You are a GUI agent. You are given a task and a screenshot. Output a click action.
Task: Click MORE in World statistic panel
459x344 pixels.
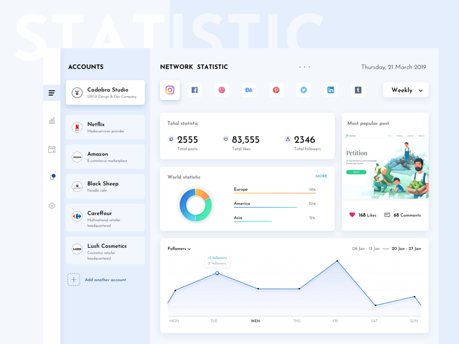point(321,176)
